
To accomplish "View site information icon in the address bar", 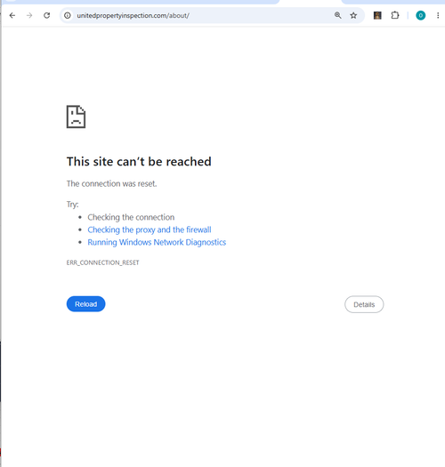I will 68,15.
